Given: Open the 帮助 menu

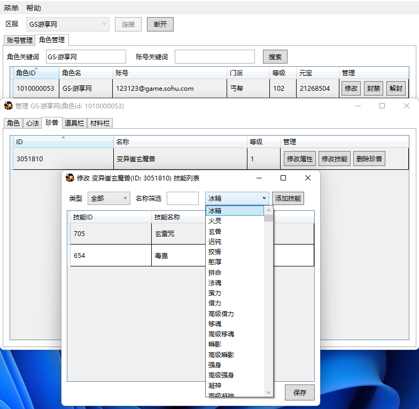Looking at the screenshot, I should pos(34,8).
